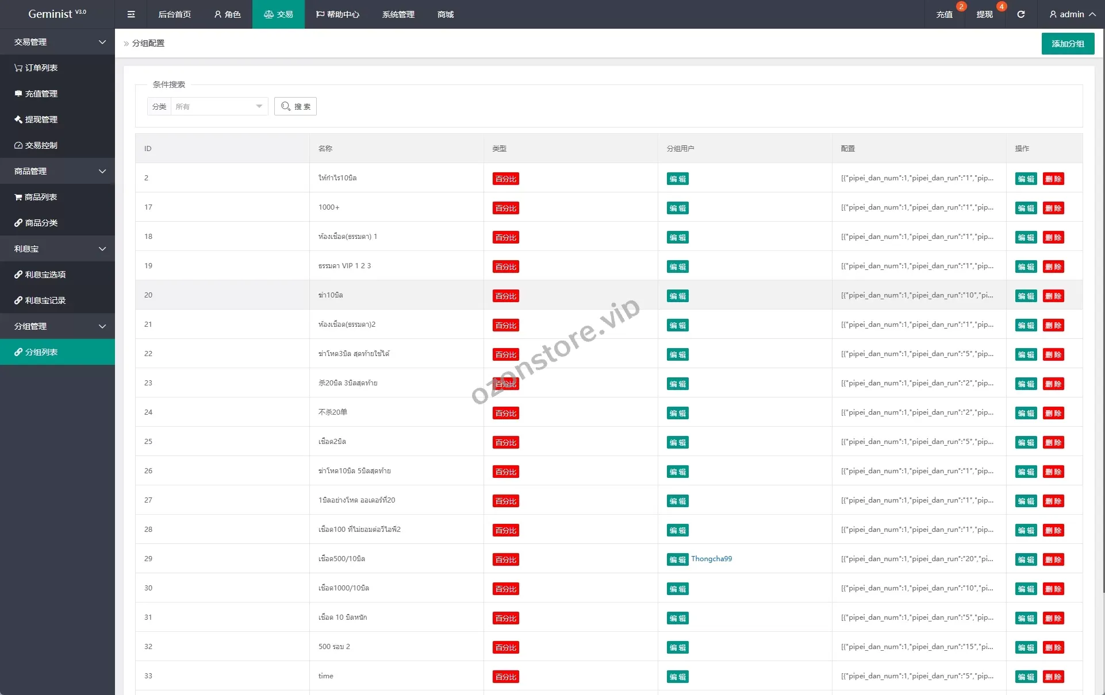Open 提现管理 in the sidebar
Image resolution: width=1105 pixels, height=695 pixels.
coord(40,119)
